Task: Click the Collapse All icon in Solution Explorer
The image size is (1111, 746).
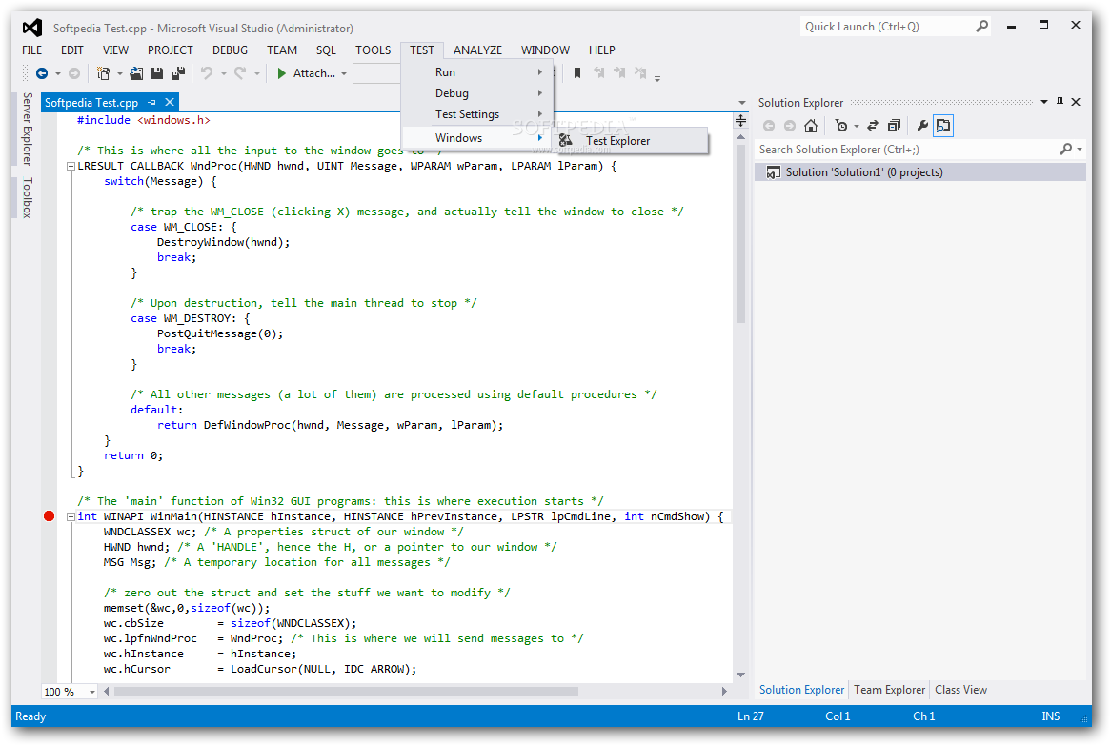Action: pos(894,126)
